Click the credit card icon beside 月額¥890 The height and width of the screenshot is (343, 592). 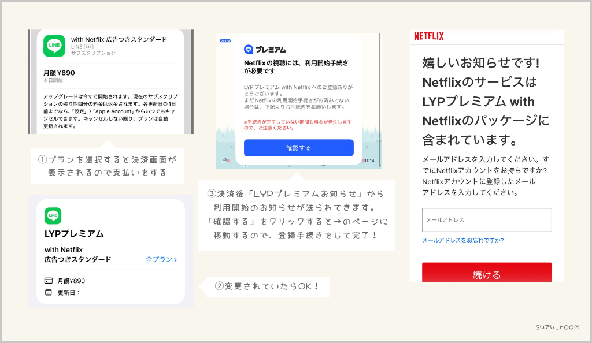click(x=49, y=281)
